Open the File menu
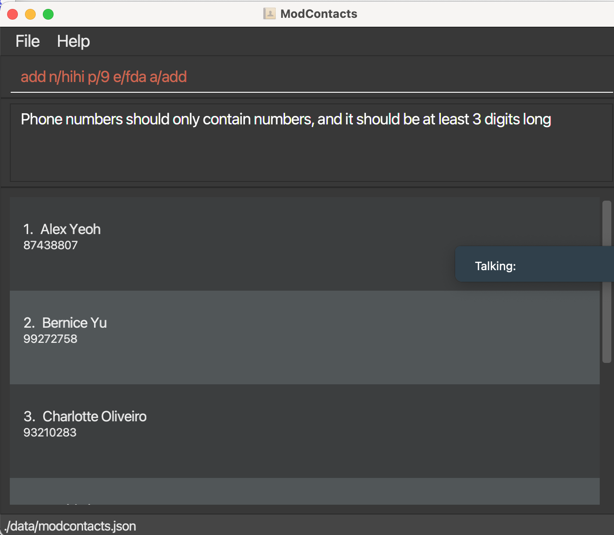 [x=28, y=41]
